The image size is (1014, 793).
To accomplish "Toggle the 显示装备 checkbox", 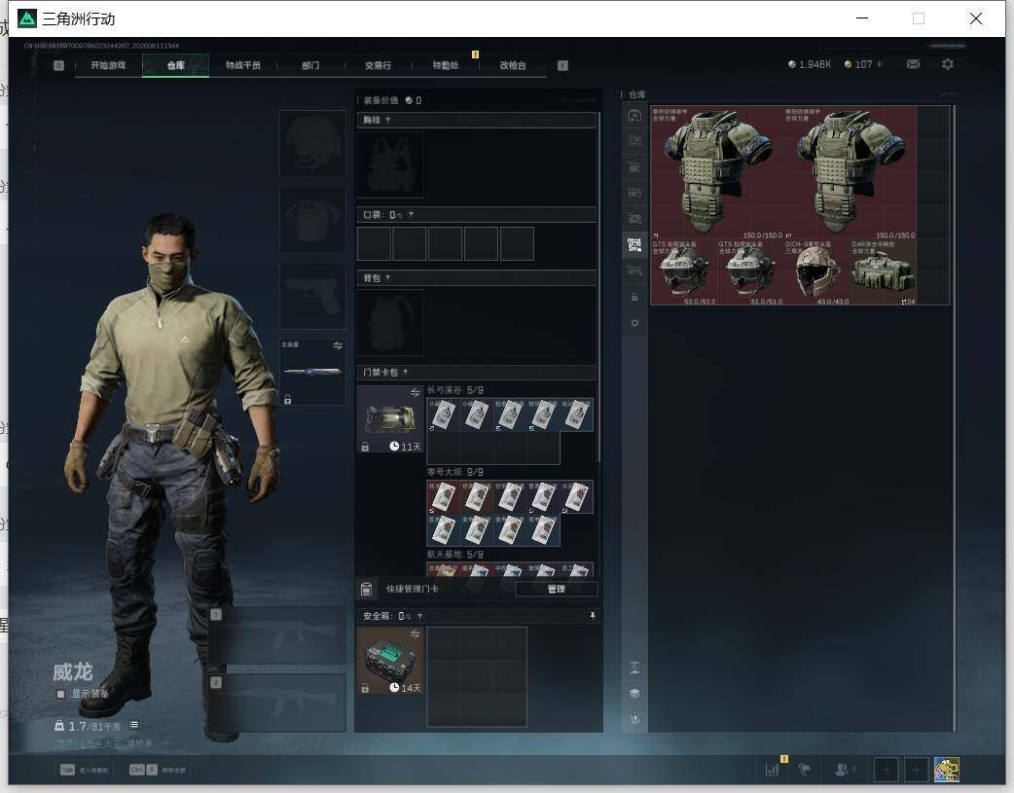I will pyautogui.click(x=60, y=694).
